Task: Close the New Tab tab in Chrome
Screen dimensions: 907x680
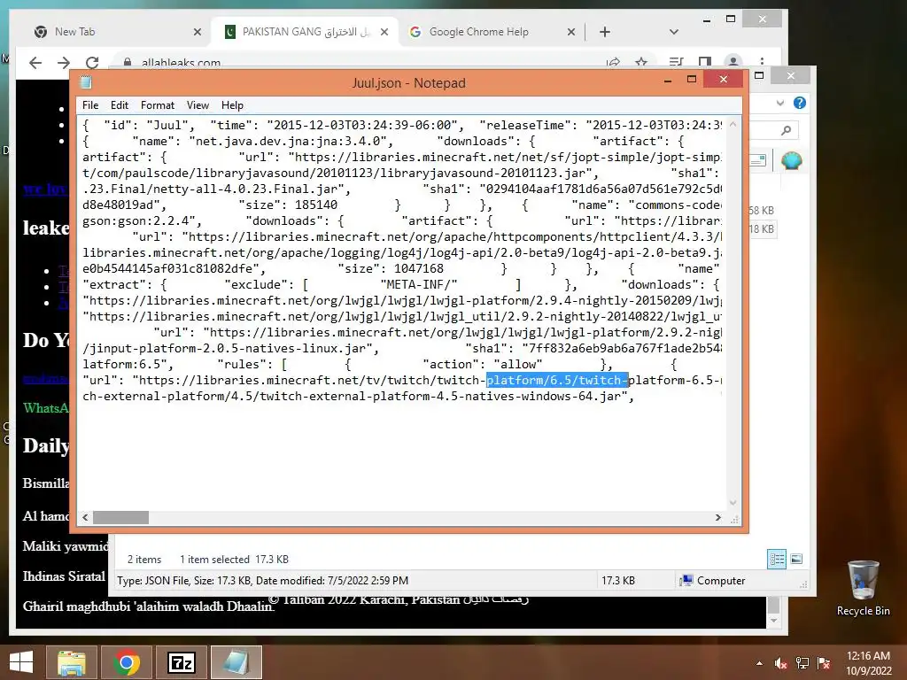Action: [198, 32]
